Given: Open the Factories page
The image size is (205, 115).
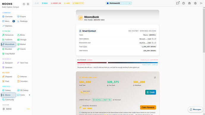Looking at the screenshot, I should (x=7, y=40).
